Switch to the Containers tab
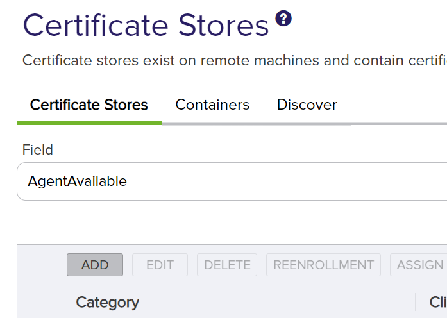The height and width of the screenshot is (318, 447). (x=212, y=105)
